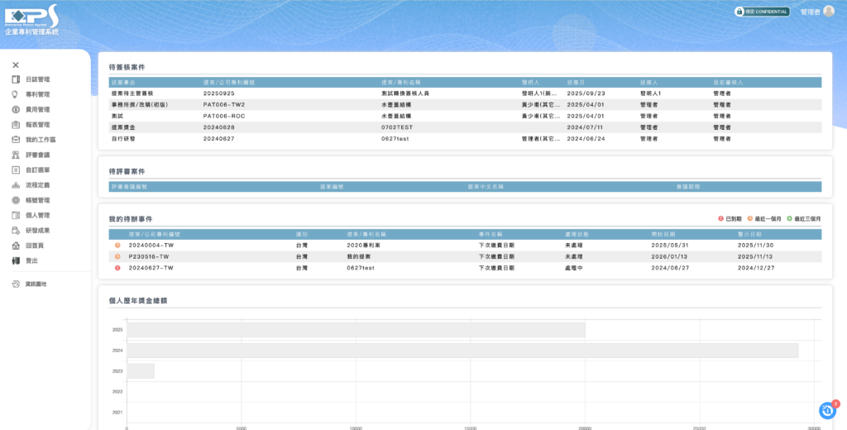
Task: Click the 日誌管理 icon in sidebar
Action: tap(16, 79)
